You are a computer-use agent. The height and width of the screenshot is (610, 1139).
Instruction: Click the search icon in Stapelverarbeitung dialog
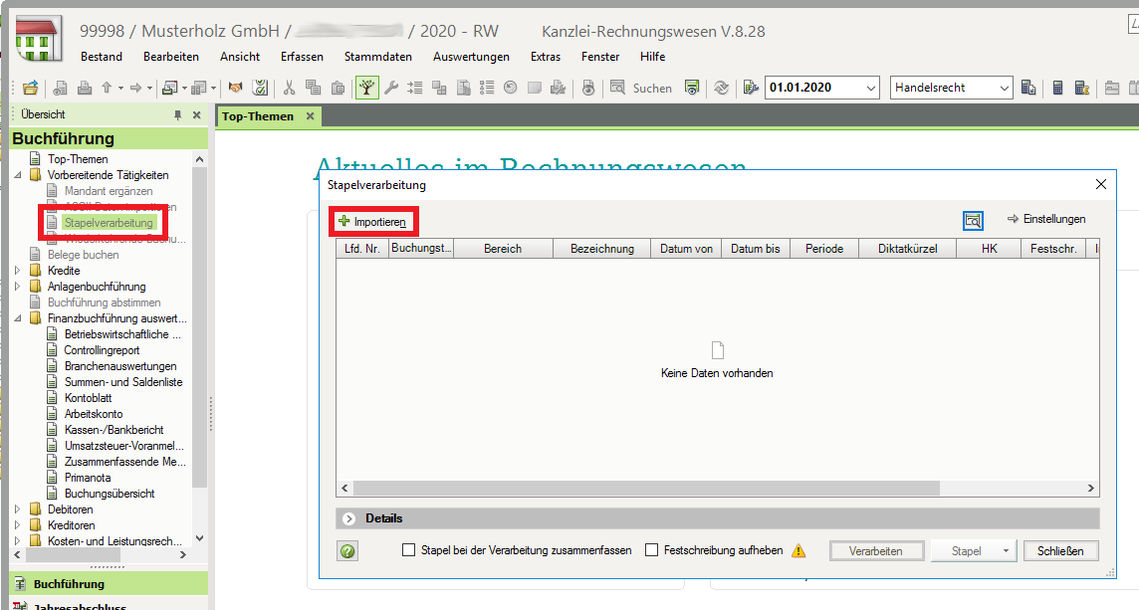pyautogui.click(x=973, y=220)
